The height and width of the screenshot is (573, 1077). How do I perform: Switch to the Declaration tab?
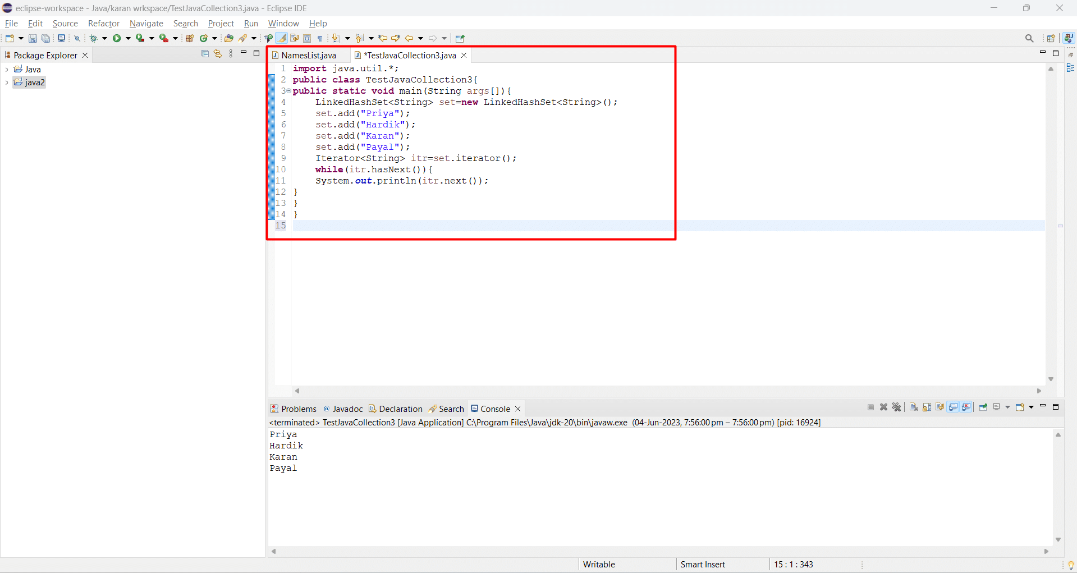[396, 409]
